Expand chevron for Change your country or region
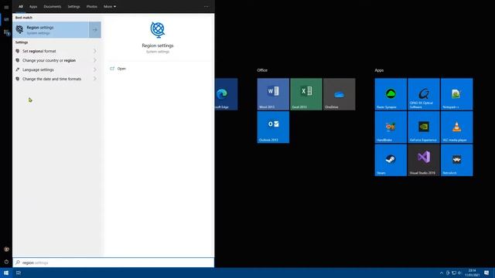 click(x=95, y=60)
